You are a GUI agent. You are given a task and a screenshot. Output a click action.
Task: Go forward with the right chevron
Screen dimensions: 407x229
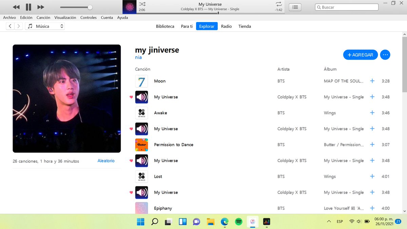[19, 26]
